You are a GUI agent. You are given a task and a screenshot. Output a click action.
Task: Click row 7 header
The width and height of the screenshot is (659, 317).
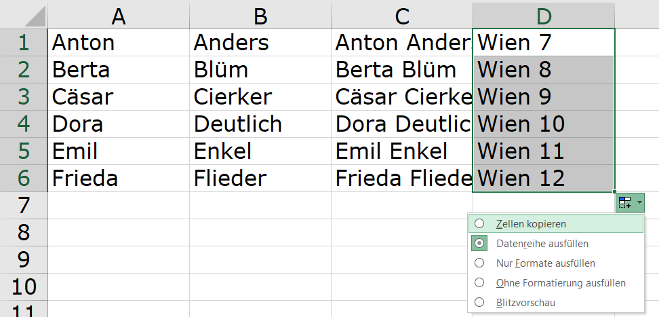pyautogui.click(x=24, y=206)
